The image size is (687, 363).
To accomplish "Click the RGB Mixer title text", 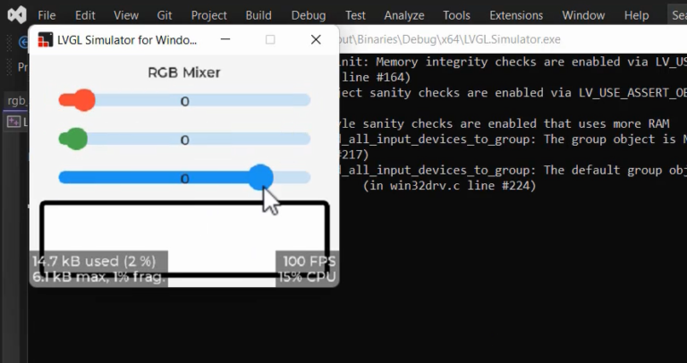I will pos(184,72).
